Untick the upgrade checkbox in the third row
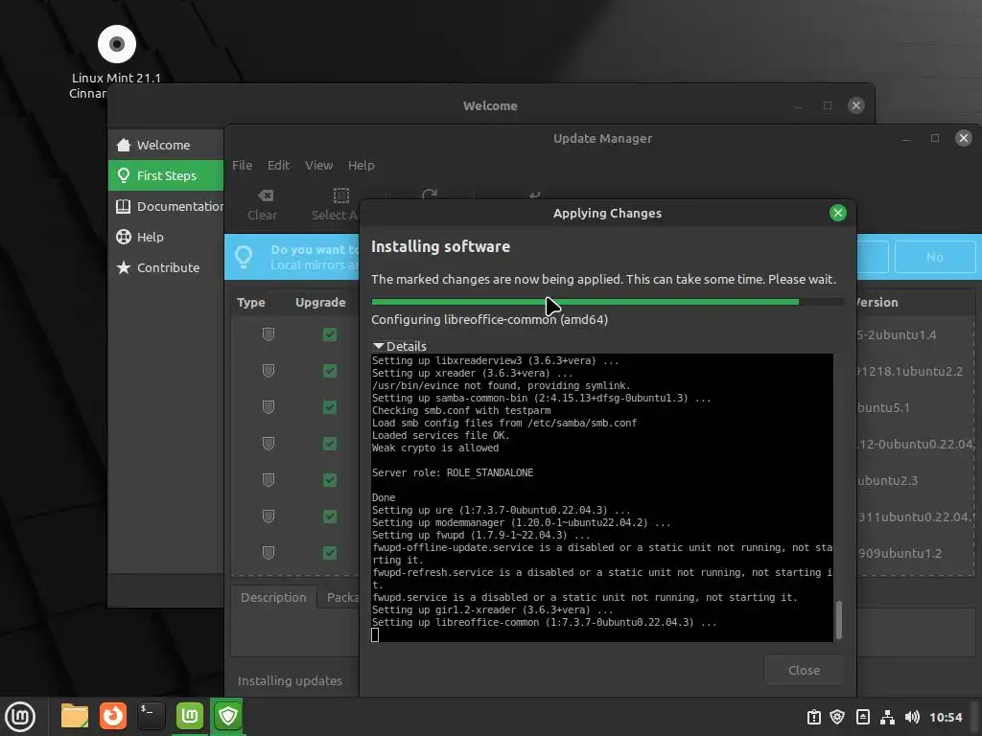Image resolution: width=982 pixels, height=736 pixels. pyautogui.click(x=330, y=407)
